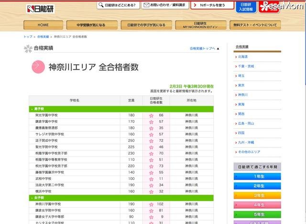Click the cherry blossom icon next to 合格実績 heading

tap(28, 48)
